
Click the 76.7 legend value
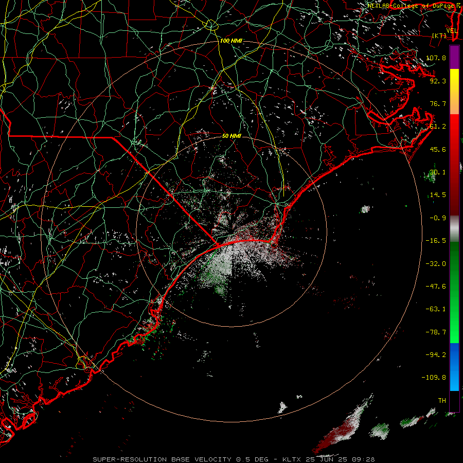pyautogui.click(x=438, y=103)
